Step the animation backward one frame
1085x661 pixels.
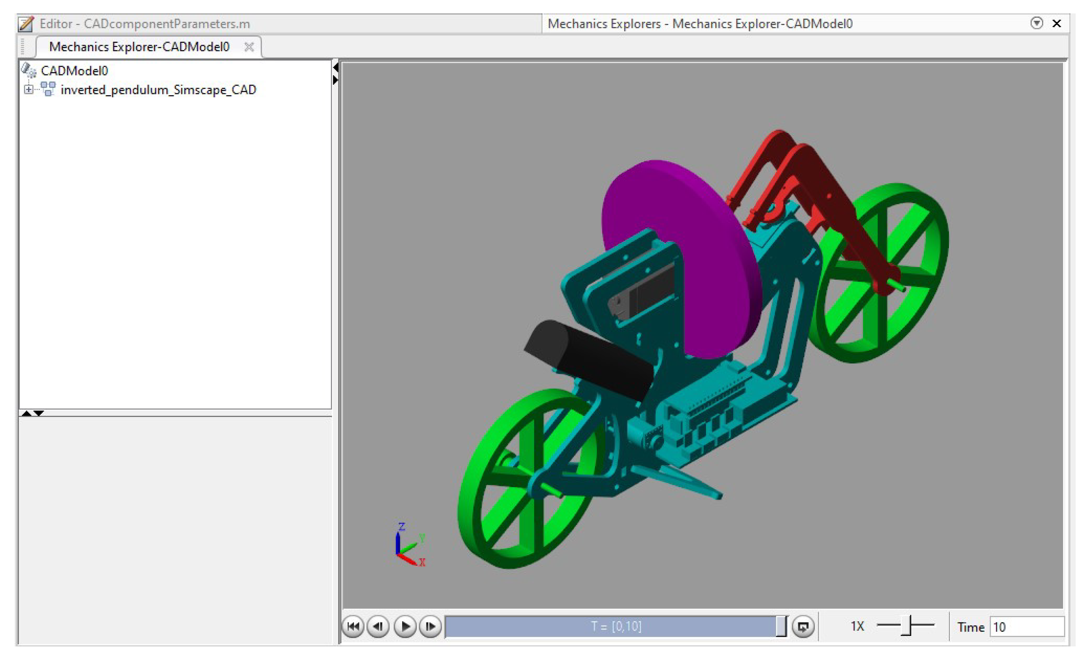coord(378,626)
